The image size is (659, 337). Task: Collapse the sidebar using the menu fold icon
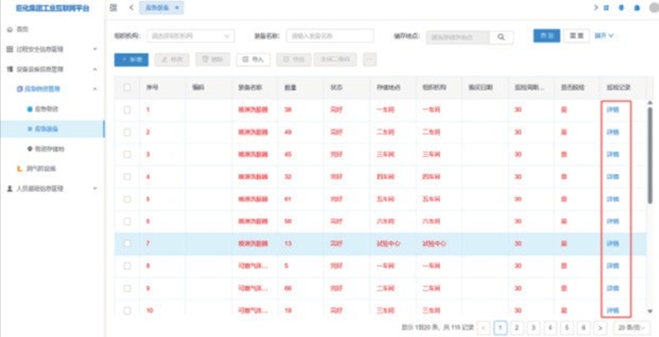click(x=114, y=7)
